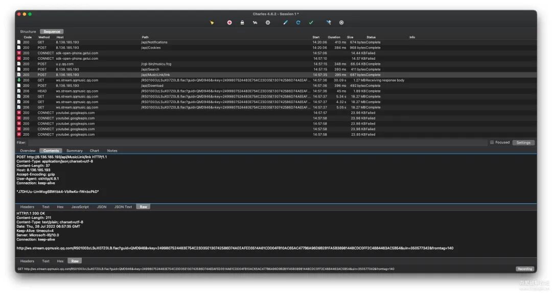Viewport: 552px width, 293px height.
Task: Select the JSON Text tab
Action: pyautogui.click(x=123, y=207)
